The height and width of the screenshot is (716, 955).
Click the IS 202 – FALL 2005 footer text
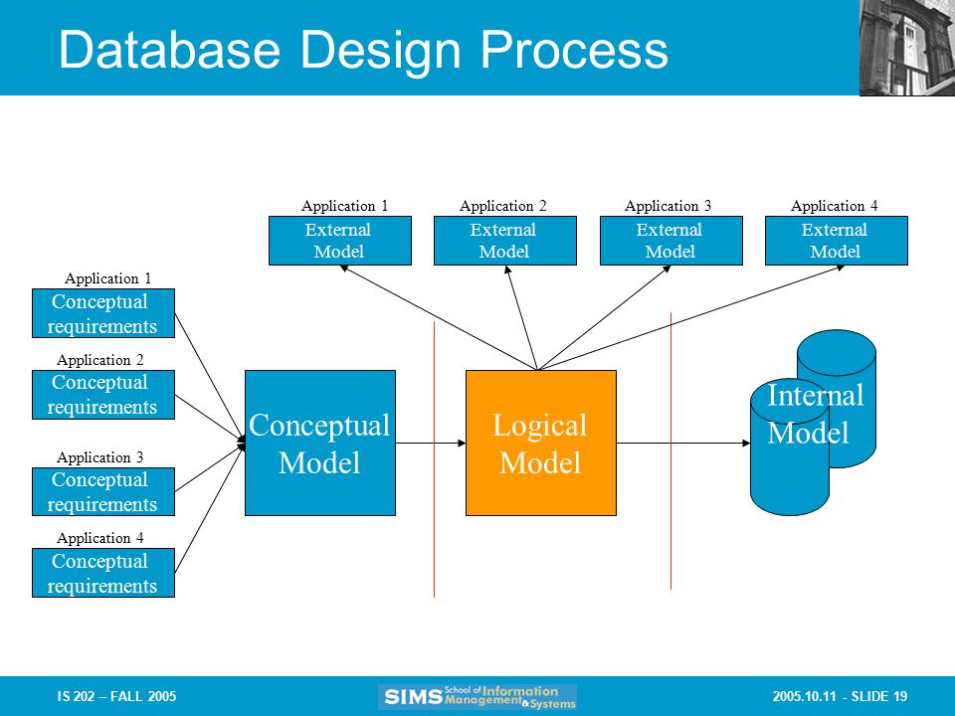pos(116,696)
